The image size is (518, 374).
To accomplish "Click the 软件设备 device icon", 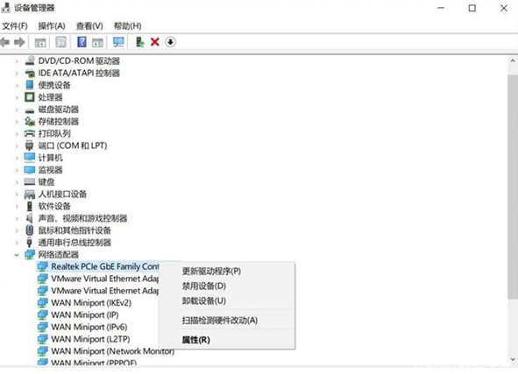I will click(x=30, y=206).
